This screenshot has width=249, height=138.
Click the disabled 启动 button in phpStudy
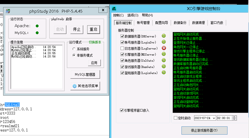coord(60,29)
